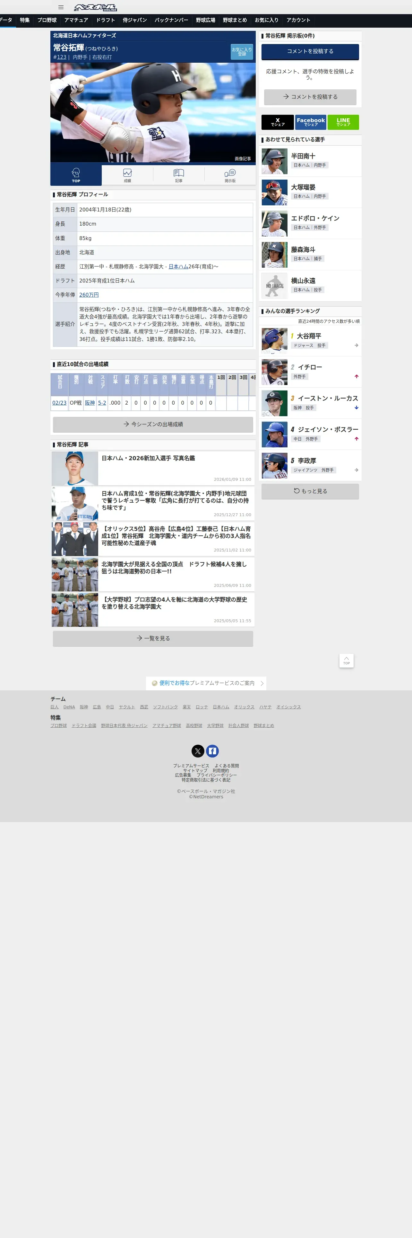Open the ソフトバンク team footer link

pos(166,707)
